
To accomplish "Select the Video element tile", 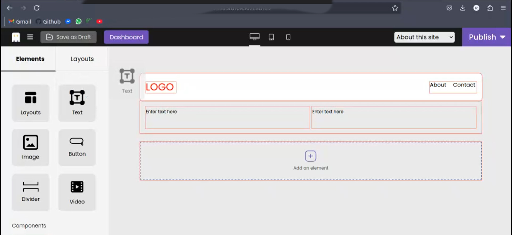I will tap(77, 192).
